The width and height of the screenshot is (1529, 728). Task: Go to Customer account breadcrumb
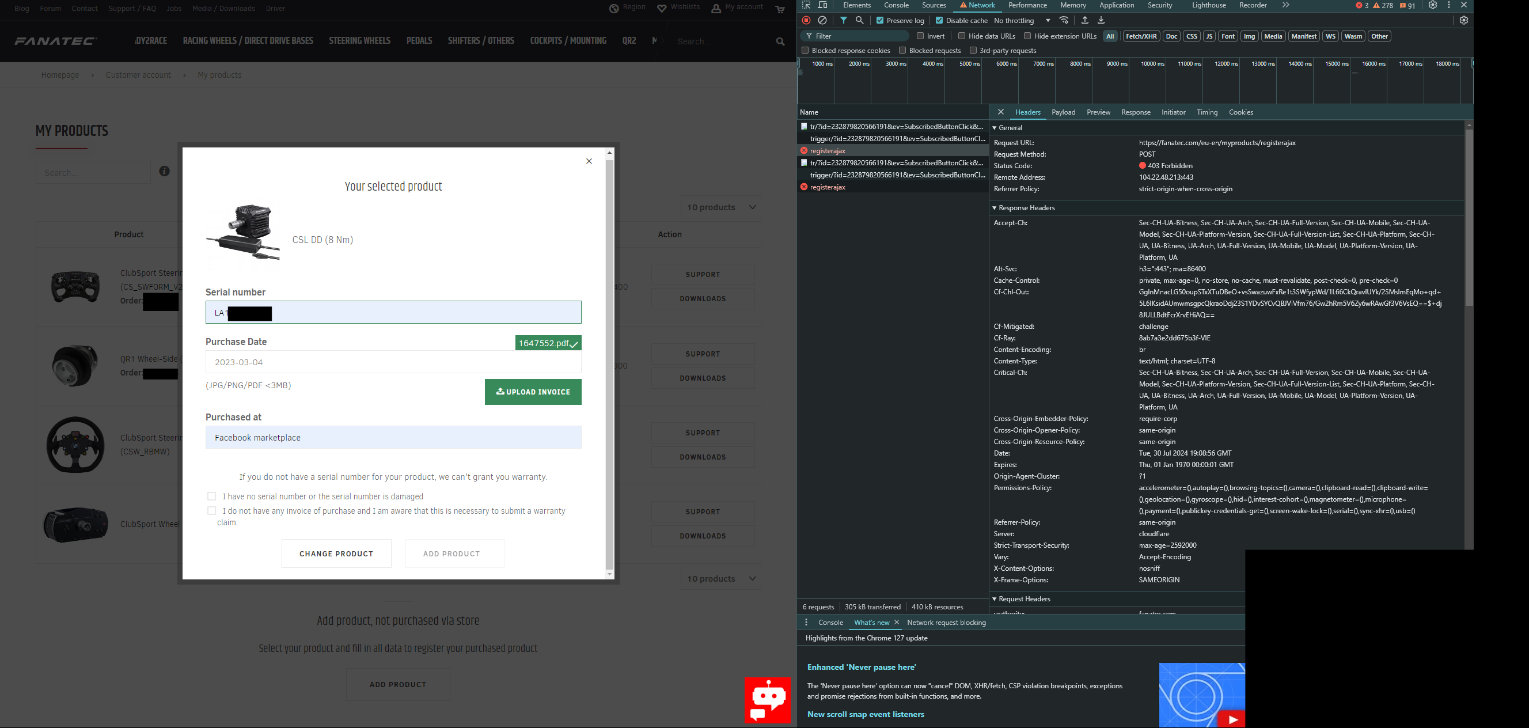(x=138, y=75)
